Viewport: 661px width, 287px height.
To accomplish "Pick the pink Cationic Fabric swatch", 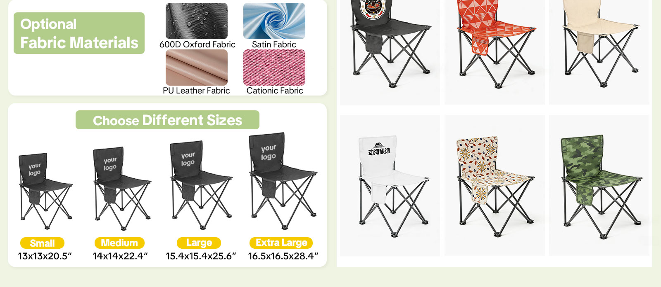I will coord(274,68).
